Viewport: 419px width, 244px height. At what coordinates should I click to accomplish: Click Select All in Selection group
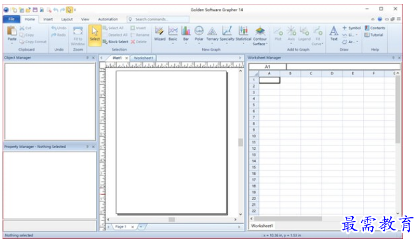pyautogui.click(x=113, y=28)
